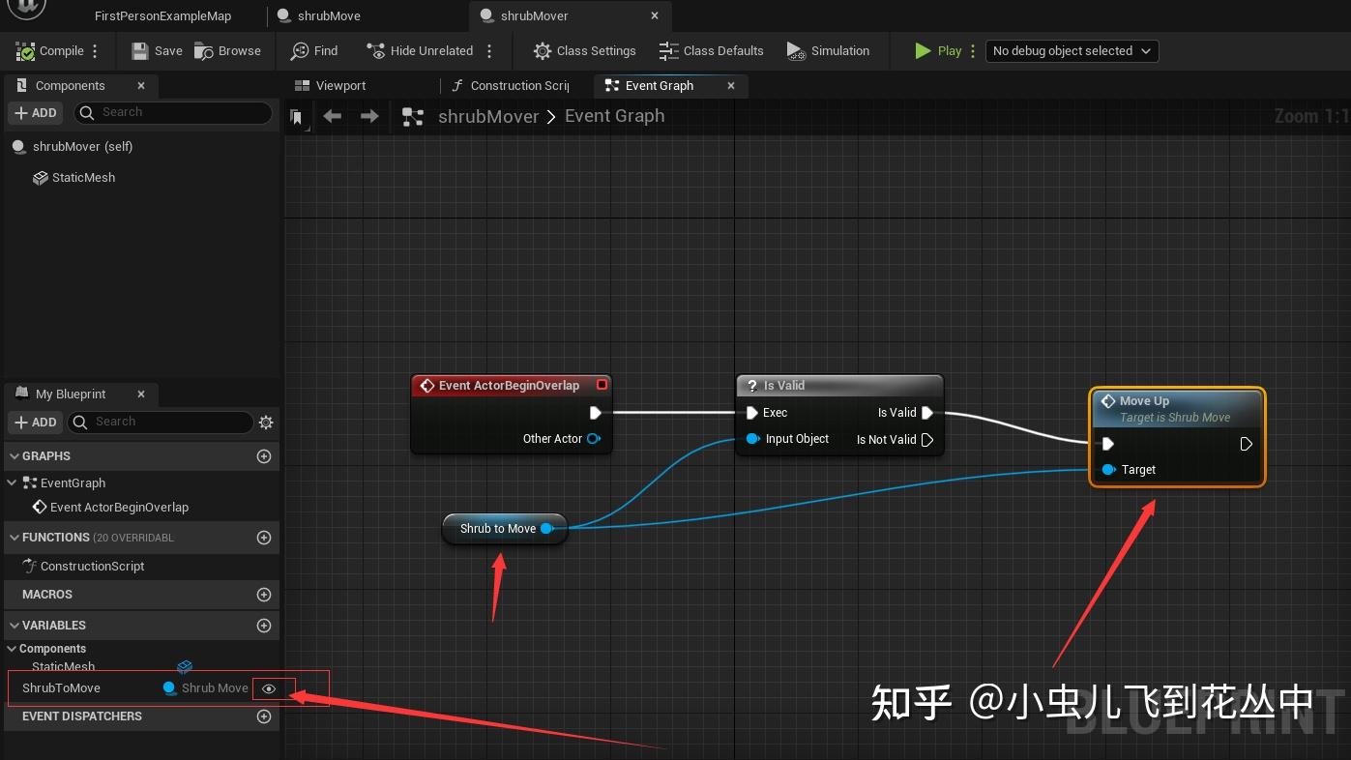This screenshot has width=1351, height=760.
Task: Open ConstructionScript function
Action: [x=83, y=567]
